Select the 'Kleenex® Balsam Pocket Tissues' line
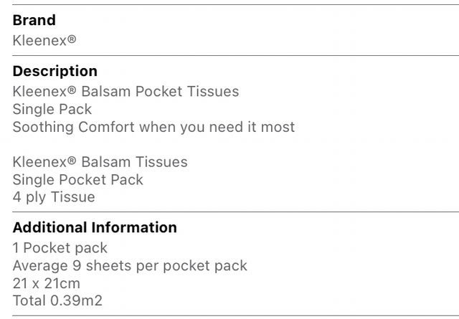The image size is (459, 319). (126, 92)
